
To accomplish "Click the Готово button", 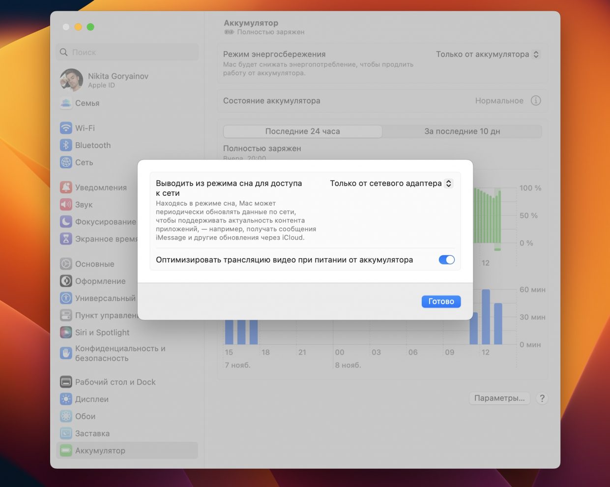I will (x=441, y=302).
